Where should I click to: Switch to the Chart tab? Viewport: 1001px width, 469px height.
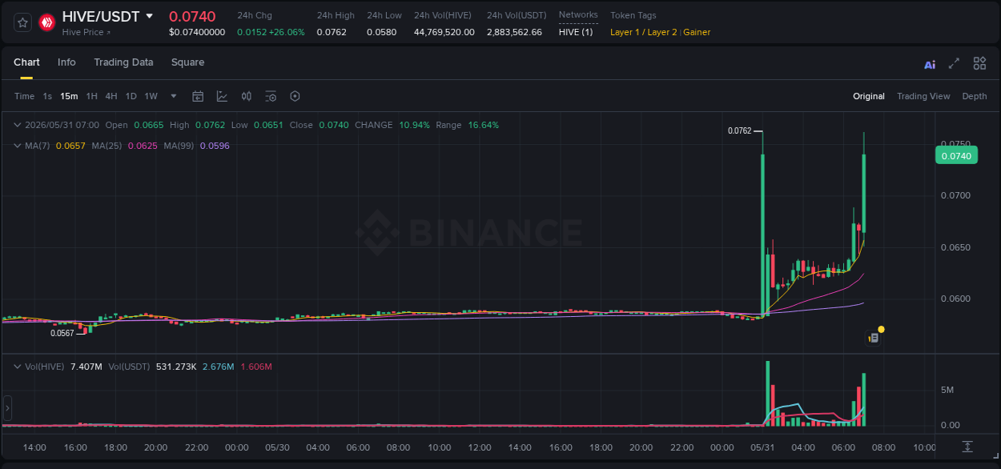[x=26, y=62]
